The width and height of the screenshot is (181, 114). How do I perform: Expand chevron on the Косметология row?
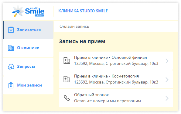pyautogui.click(x=167, y=80)
